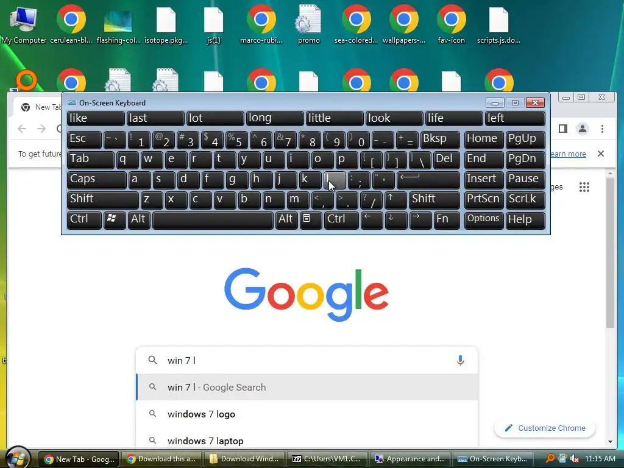Open Chrome profile avatar button

(582, 129)
